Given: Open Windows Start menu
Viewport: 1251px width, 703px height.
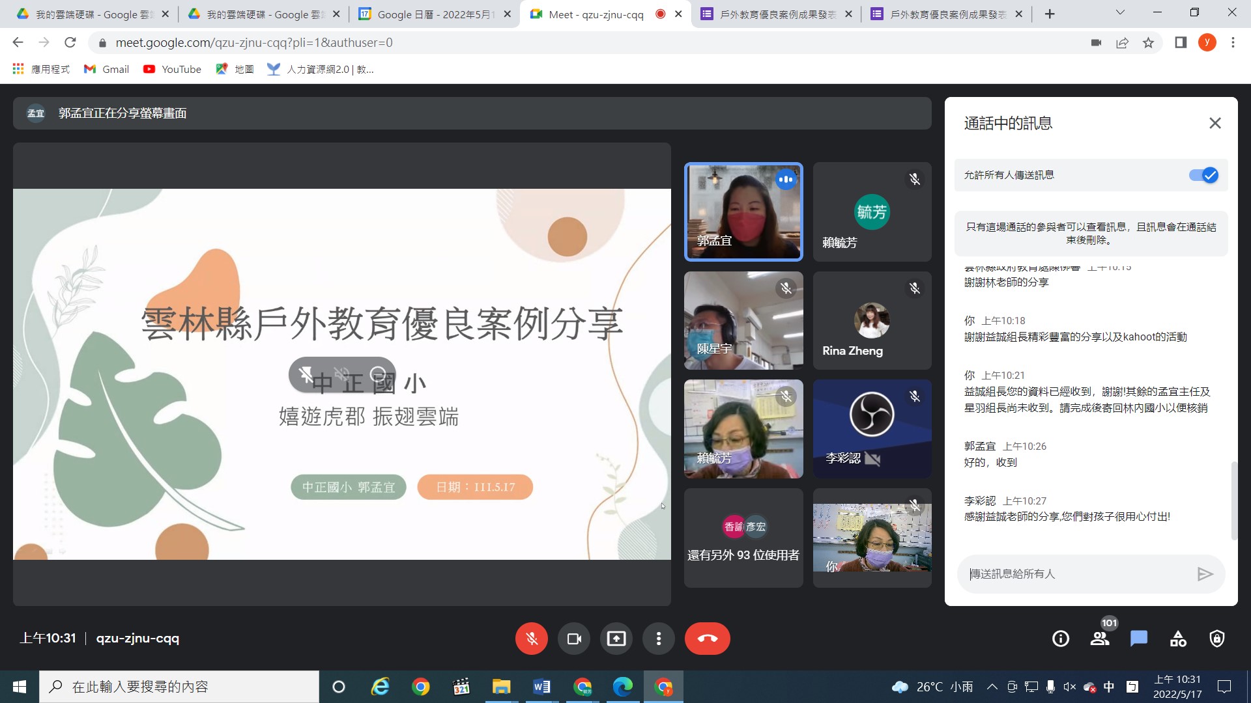Looking at the screenshot, I should [x=20, y=687].
